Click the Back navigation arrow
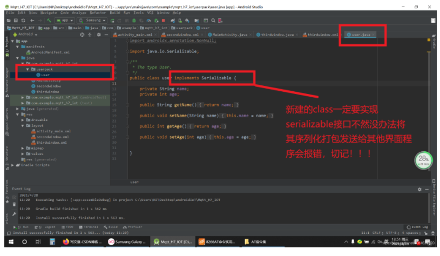The image size is (440, 256). click(32, 21)
